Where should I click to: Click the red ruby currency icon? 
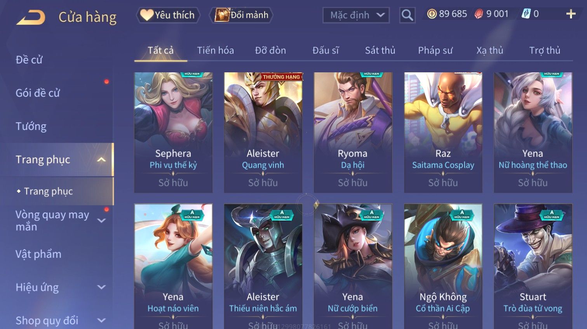[479, 14]
